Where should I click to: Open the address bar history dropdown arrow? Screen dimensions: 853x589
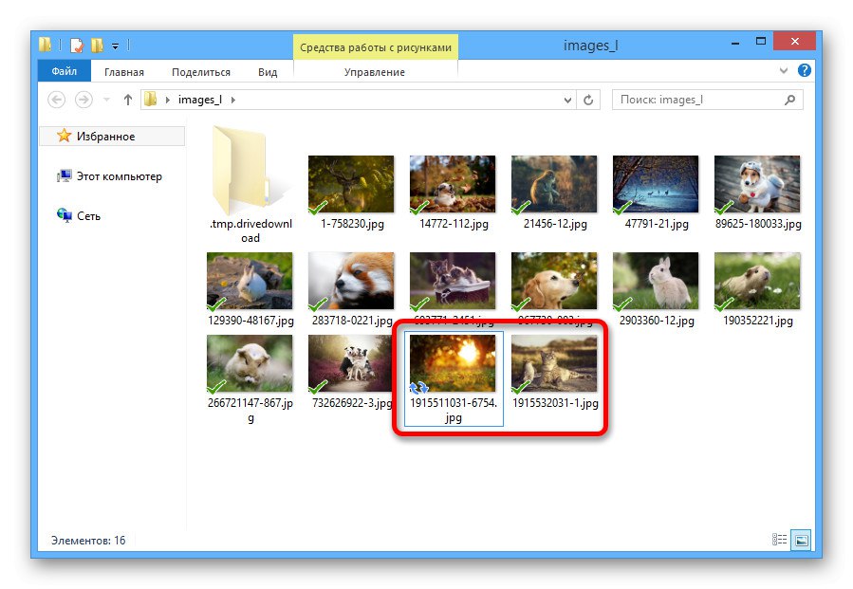[567, 100]
